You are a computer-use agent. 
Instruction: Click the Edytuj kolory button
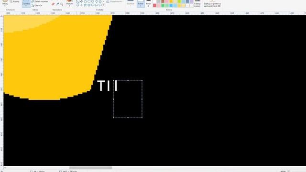coord(197,3)
